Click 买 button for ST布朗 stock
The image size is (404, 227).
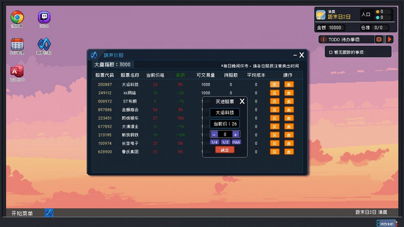275,101
